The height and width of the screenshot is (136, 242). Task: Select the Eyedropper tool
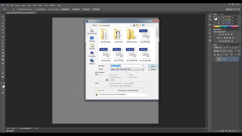click(x=3, y=33)
